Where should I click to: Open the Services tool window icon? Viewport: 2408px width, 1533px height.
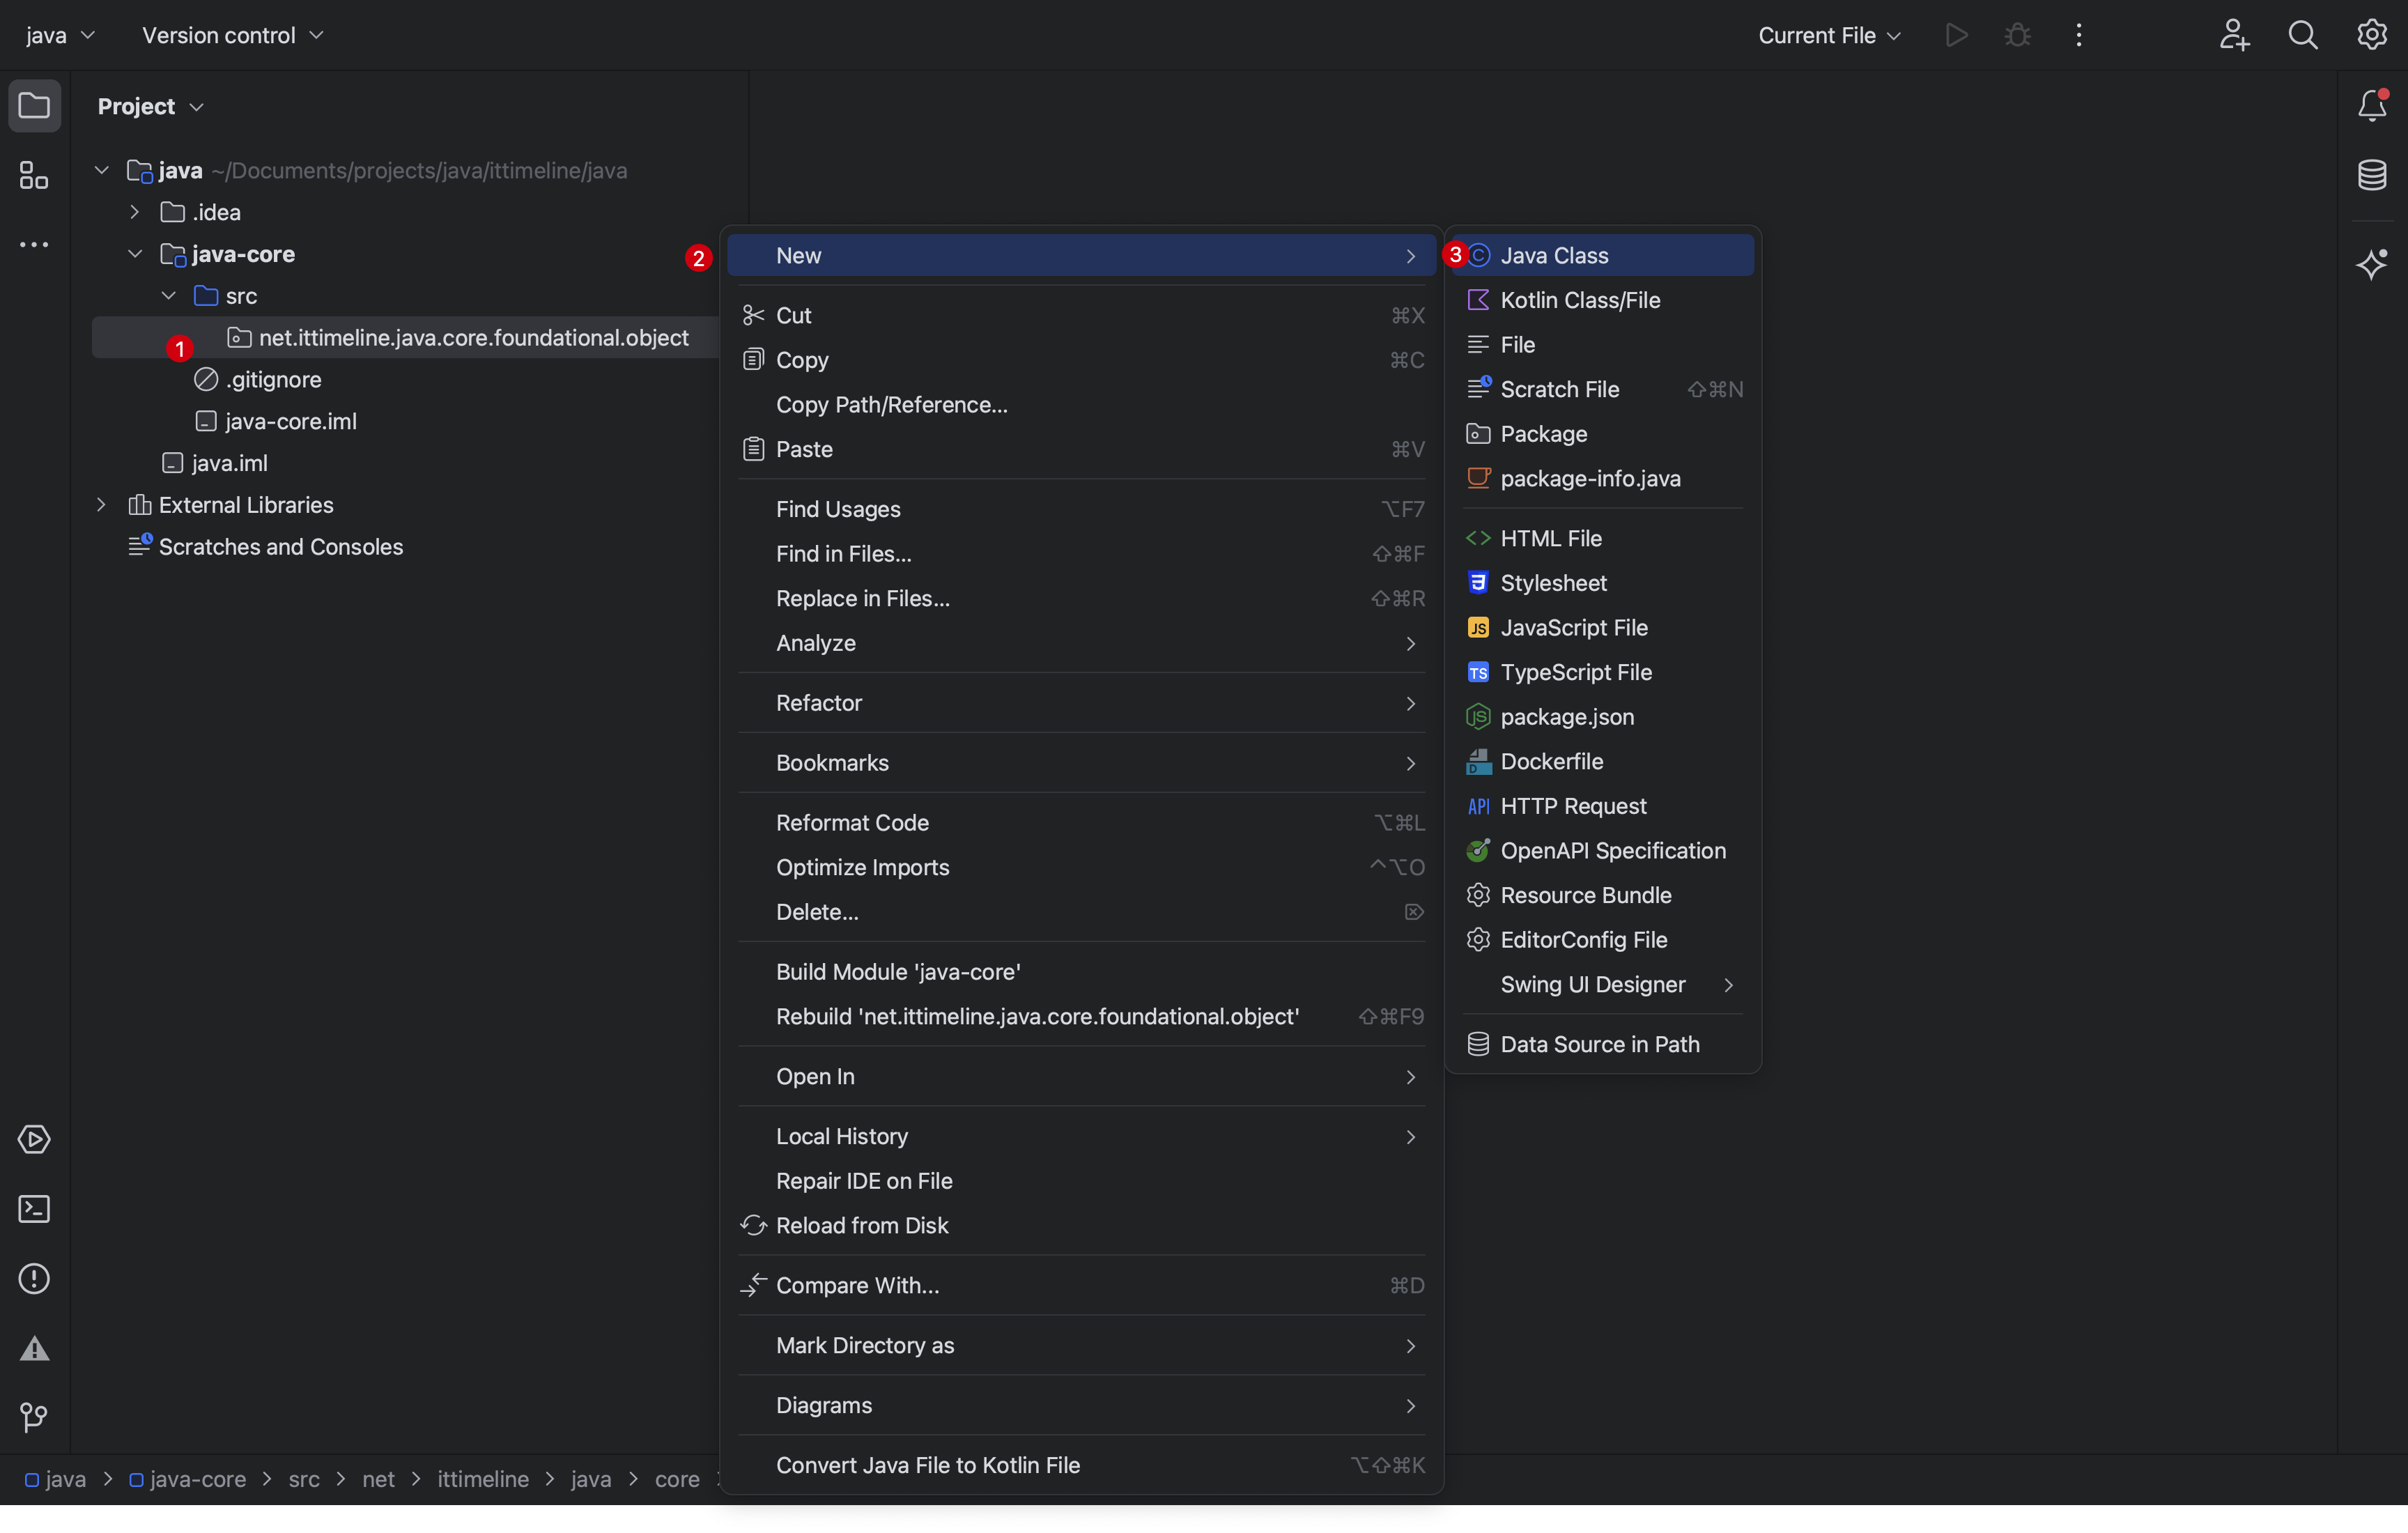coord(34,1140)
